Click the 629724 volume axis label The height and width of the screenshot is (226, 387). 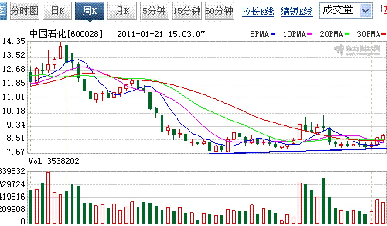pyautogui.click(x=13, y=185)
